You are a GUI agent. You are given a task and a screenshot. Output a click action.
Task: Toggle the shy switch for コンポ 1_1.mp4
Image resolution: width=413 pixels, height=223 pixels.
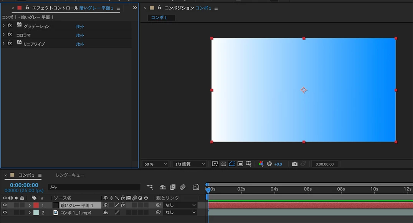[x=106, y=212]
